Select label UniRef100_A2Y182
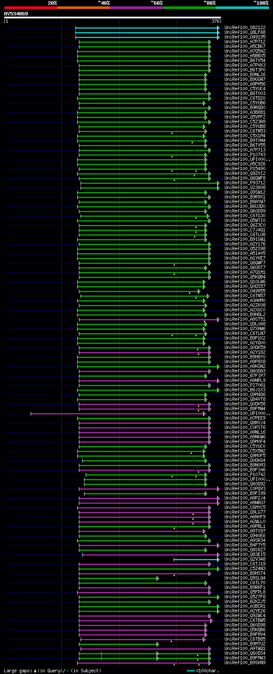Image resolution: width=273 pixels, height=674 pixels. (245, 352)
